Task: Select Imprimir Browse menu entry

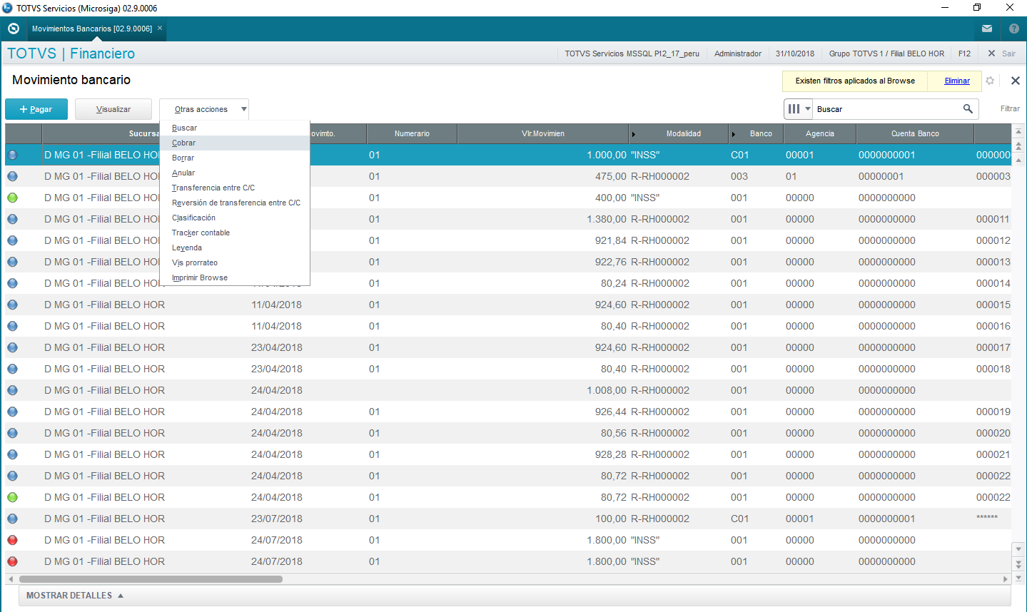Action: point(235,277)
